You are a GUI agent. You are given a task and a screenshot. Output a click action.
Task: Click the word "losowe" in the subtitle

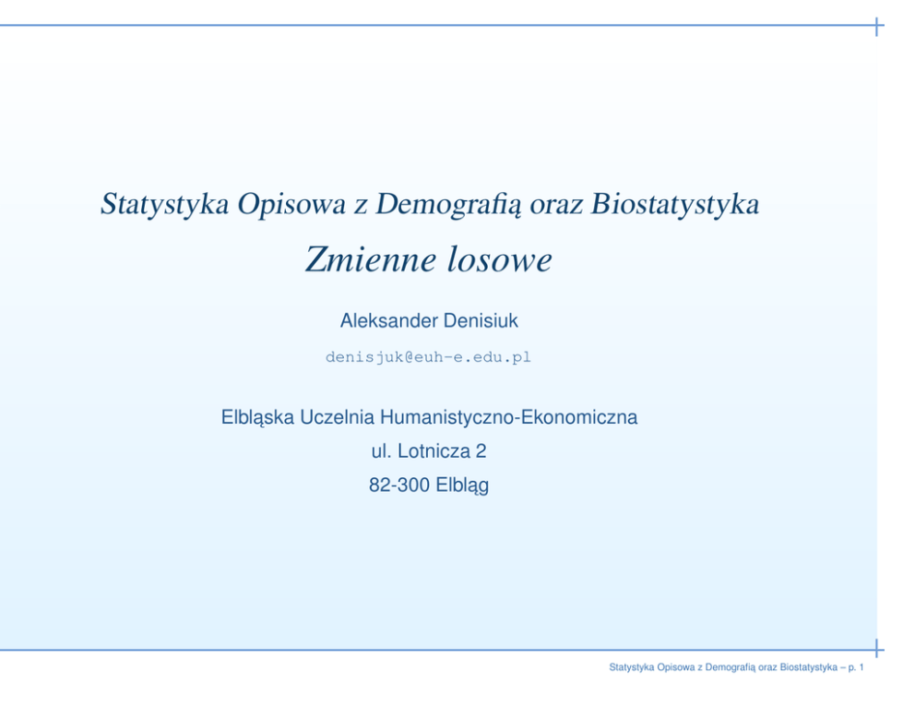click(499, 261)
